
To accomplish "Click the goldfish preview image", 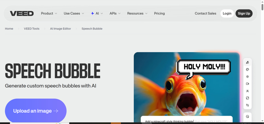I will point(187,87).
